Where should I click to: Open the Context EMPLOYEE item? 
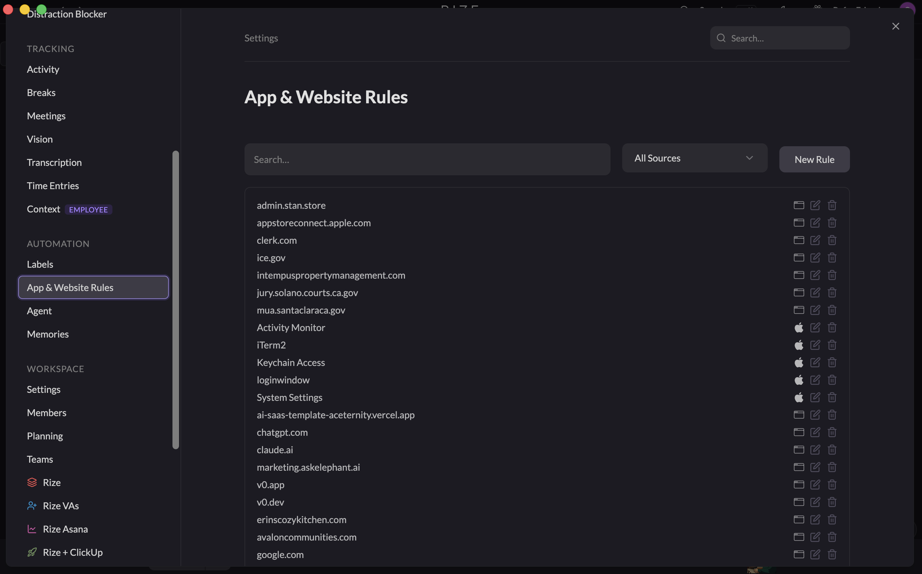tap(69, 209)
